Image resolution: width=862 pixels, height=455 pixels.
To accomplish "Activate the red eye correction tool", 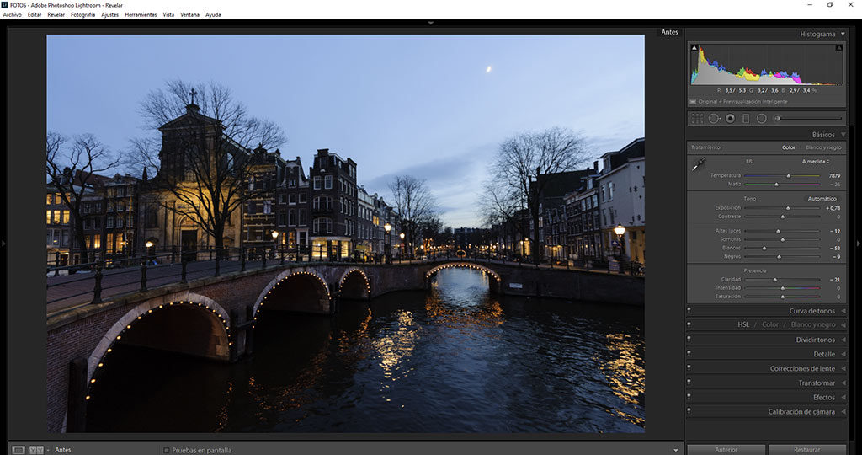I will click(x=730, y=119).
